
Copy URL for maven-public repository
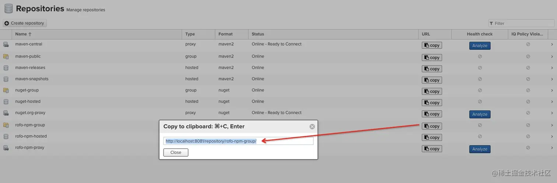pos(432,58)
